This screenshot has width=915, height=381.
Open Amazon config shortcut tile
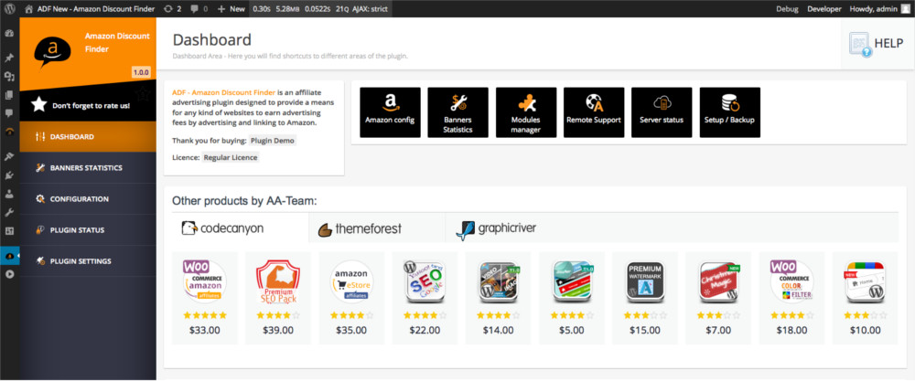tap(390, 112)
